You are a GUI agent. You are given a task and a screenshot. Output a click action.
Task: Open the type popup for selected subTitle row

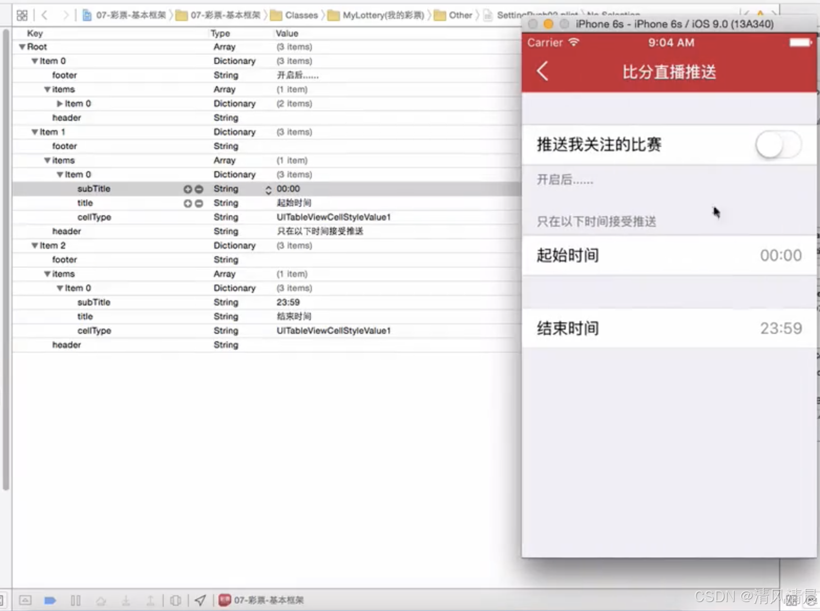[268, 189]
